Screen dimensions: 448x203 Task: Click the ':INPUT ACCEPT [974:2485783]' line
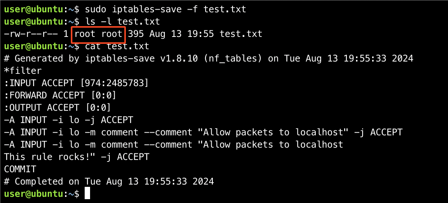click(x=76, y=83)
